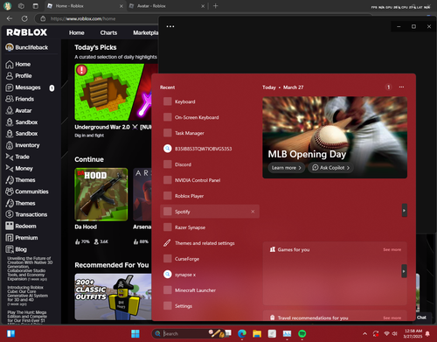437x342 pixels.
Task: Open Transactions in the Roblox sidebar
Action: pos(26,214)
